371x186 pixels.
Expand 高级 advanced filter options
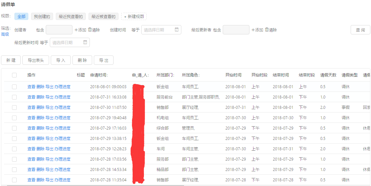(5, 34)
